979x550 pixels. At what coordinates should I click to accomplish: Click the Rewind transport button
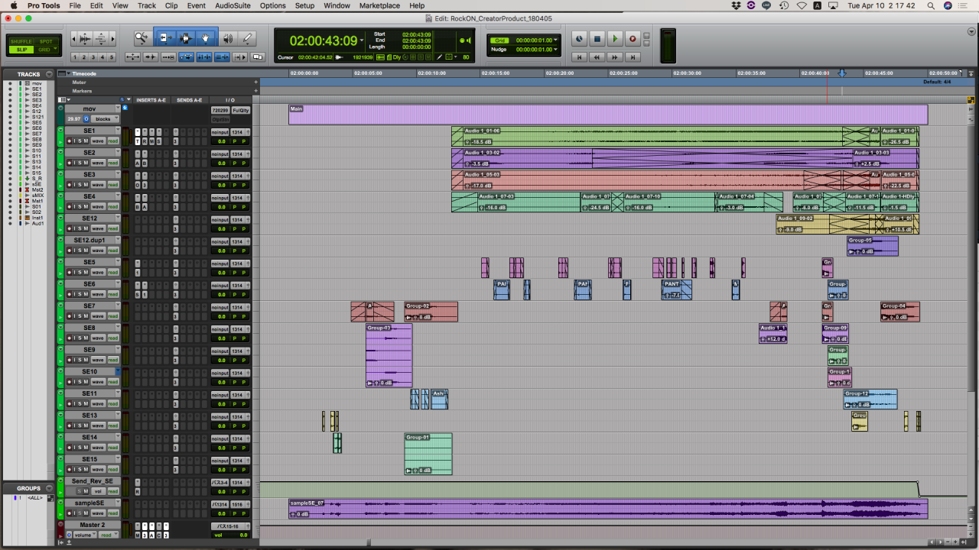(x=597, y=57)
